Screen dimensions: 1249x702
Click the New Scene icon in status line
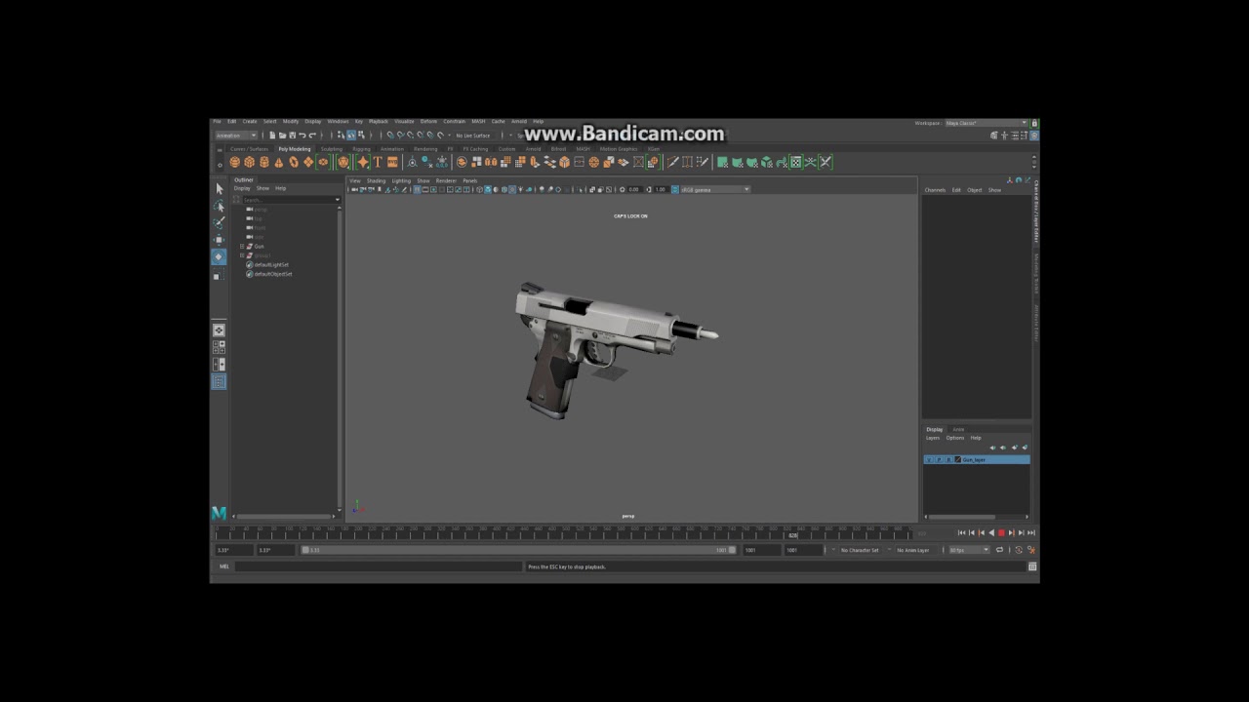272,136
